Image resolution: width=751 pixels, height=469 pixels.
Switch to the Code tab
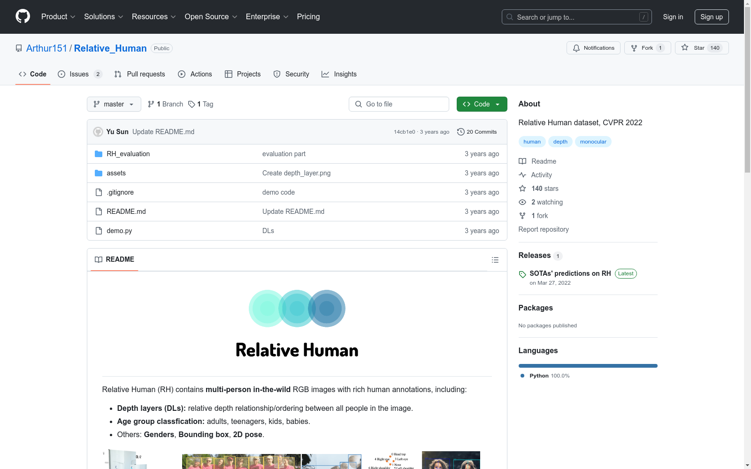pyautogui.click(x=33, y=74)
